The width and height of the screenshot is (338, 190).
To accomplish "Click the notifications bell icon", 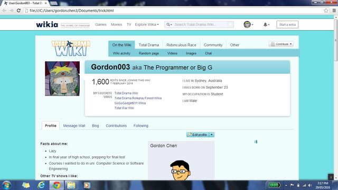I will (x=266, y=25).
